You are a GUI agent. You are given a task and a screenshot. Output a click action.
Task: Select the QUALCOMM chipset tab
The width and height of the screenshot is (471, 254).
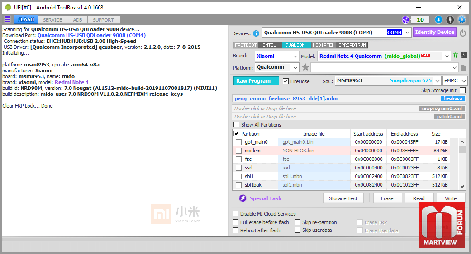point(296,45)
